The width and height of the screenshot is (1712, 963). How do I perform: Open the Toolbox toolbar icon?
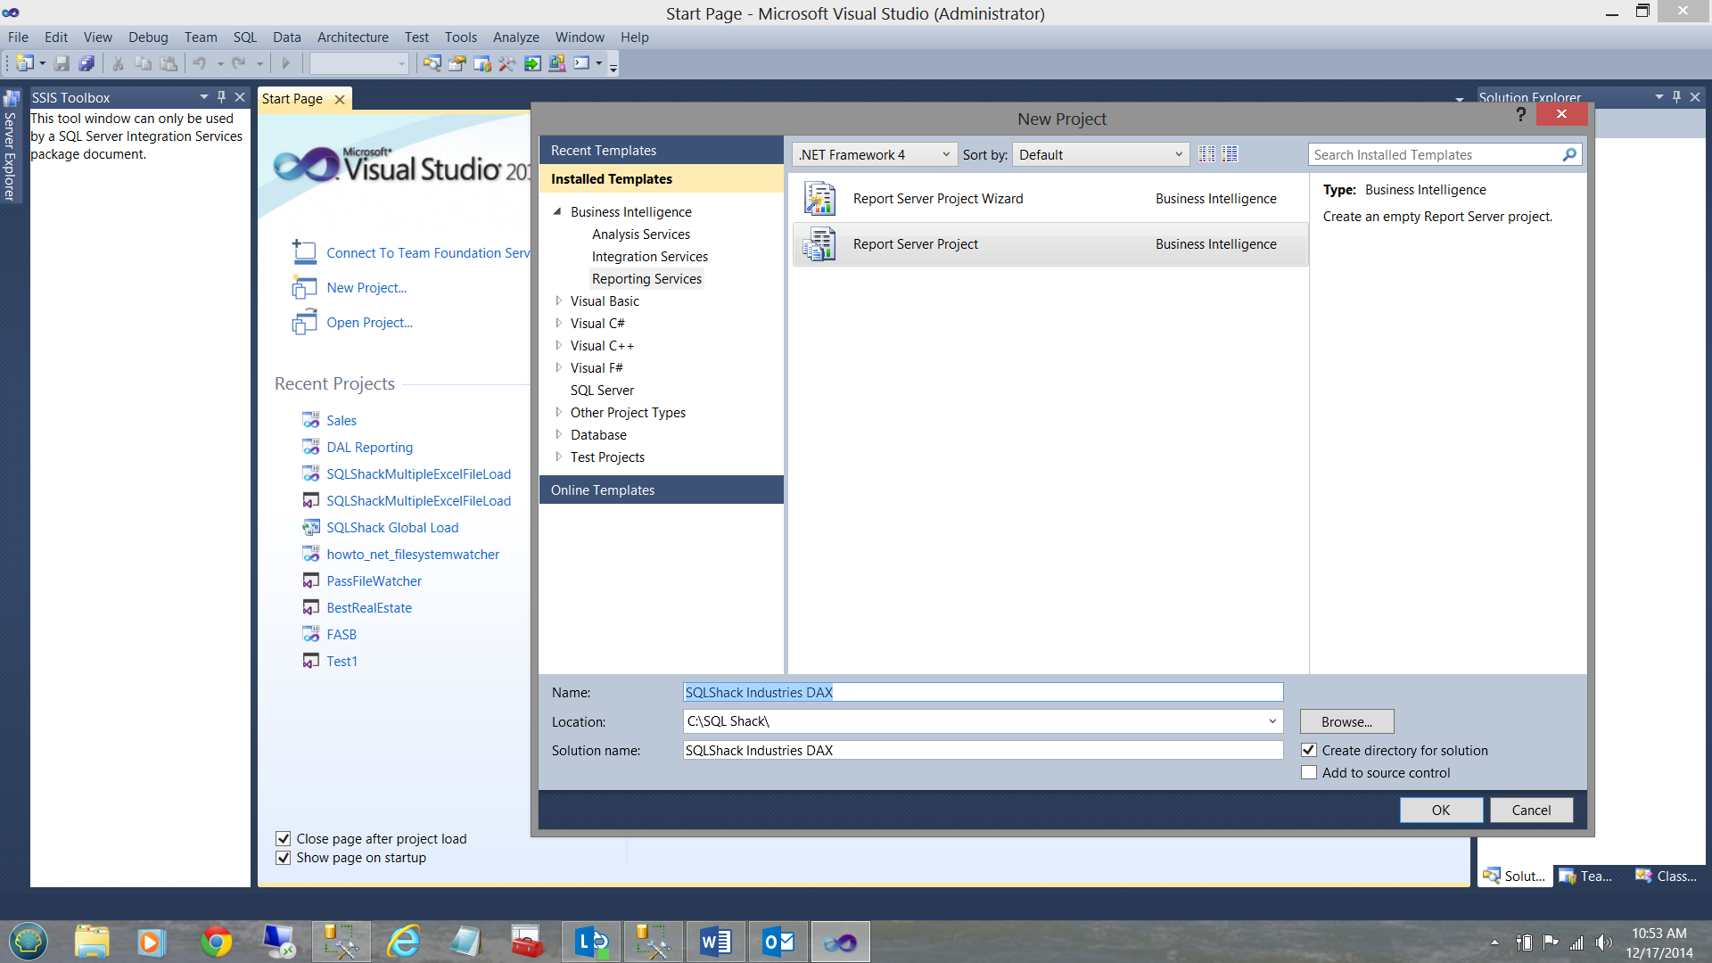click(507, 63)
